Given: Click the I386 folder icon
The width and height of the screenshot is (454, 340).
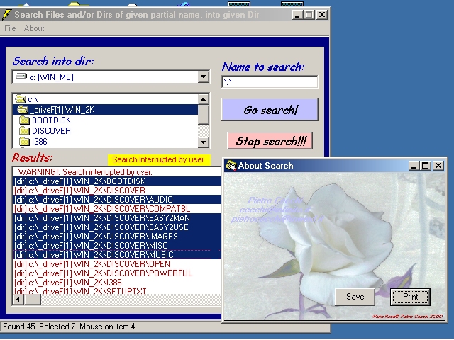Looking at the screenshot, I should tap(24, 142).
